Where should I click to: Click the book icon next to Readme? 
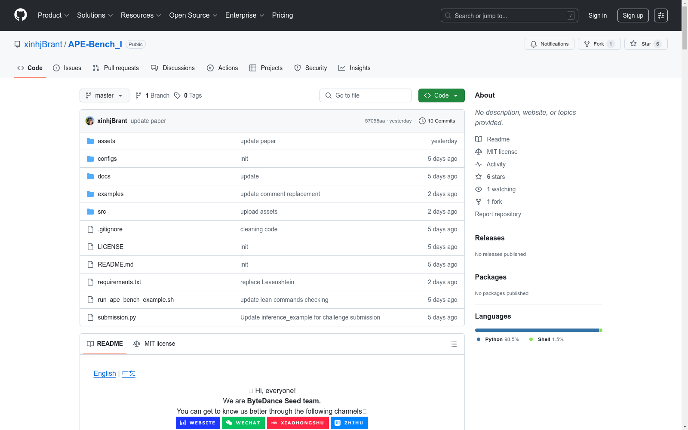pos(479,139)
